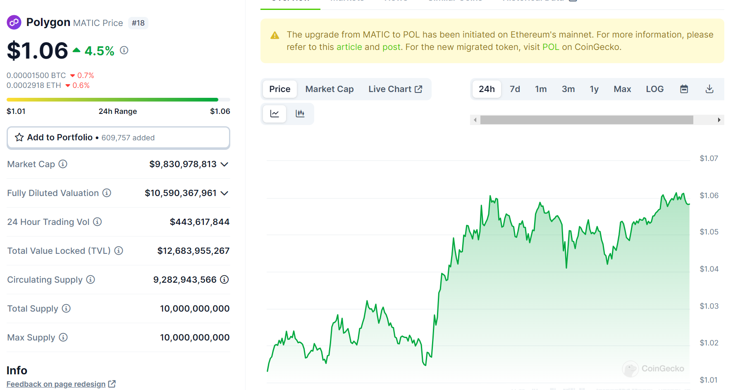Screen dimensions: 733x390
Task: Open the Live Chart tab
Action: (x=395, y=89)
